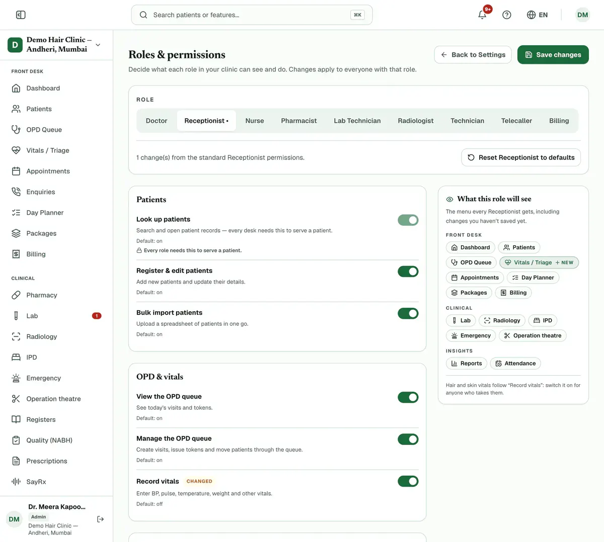The height and width of the screenshot is (542, 604).
Task: Open the DM user avatar menu
Action: pyautogui.click(x=582, y=15)
